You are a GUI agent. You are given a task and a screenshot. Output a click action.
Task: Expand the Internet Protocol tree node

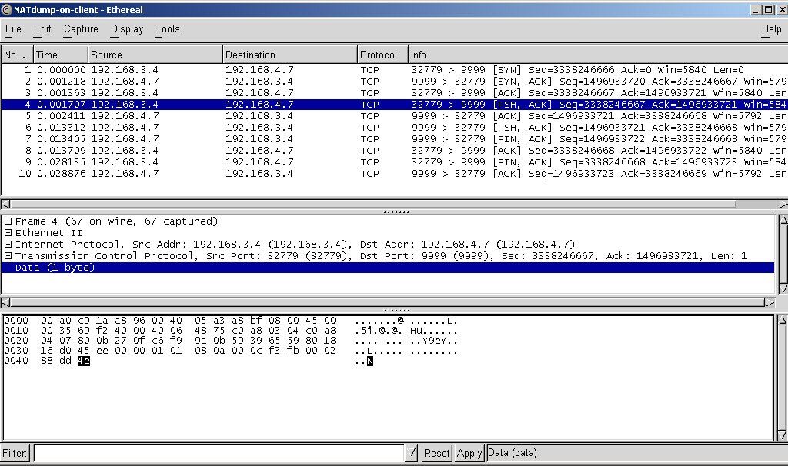pos(8,245)
